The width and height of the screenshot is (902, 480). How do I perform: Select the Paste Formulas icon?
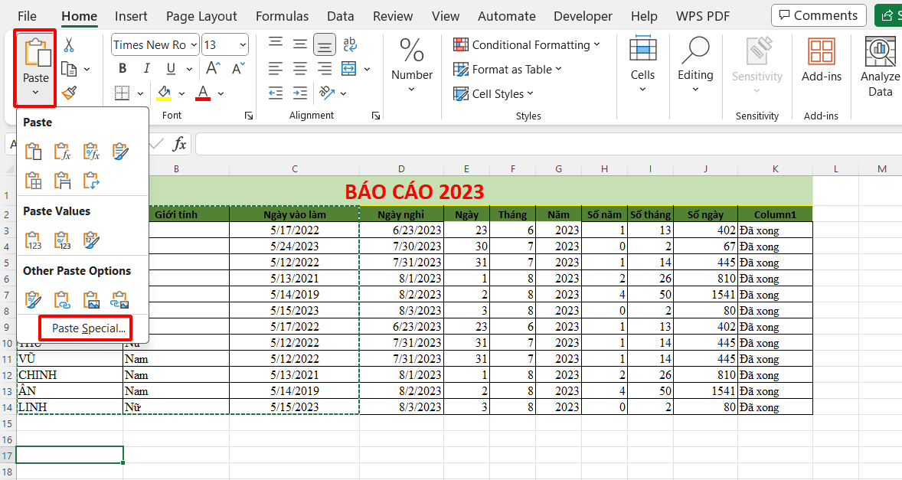tap(62, 151)
